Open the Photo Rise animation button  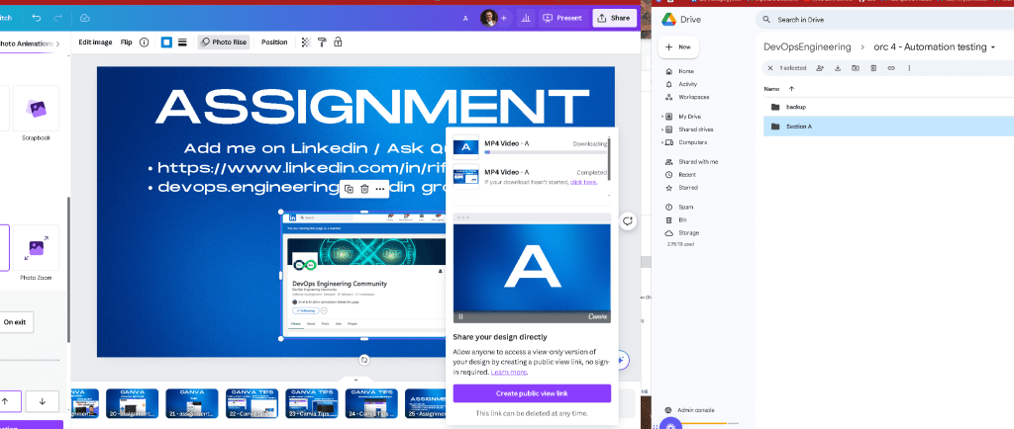click(x=223, y=42)
